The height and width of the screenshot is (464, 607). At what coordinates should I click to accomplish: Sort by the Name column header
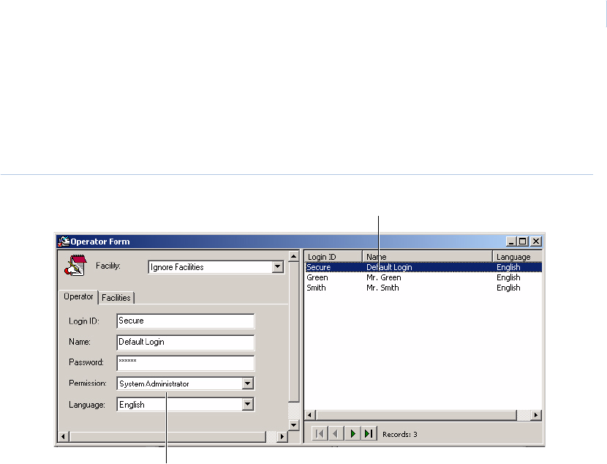[427, 257]
